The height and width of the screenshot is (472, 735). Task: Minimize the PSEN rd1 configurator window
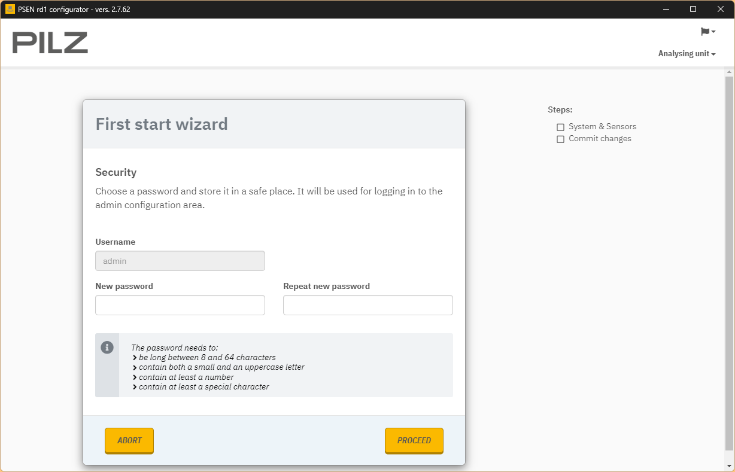(666, 9)
